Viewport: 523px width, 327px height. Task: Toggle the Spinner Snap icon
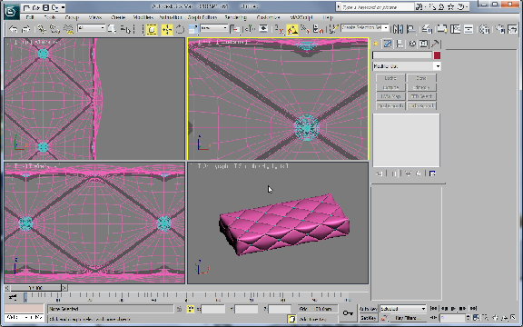[x=318, y=29]
